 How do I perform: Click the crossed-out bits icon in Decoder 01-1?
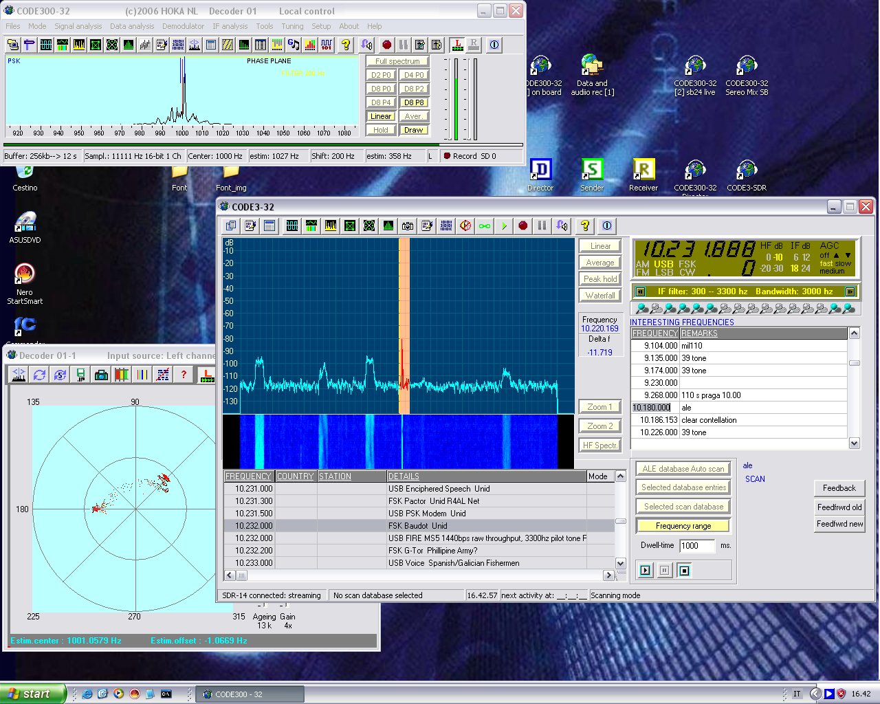coord(163,375)
